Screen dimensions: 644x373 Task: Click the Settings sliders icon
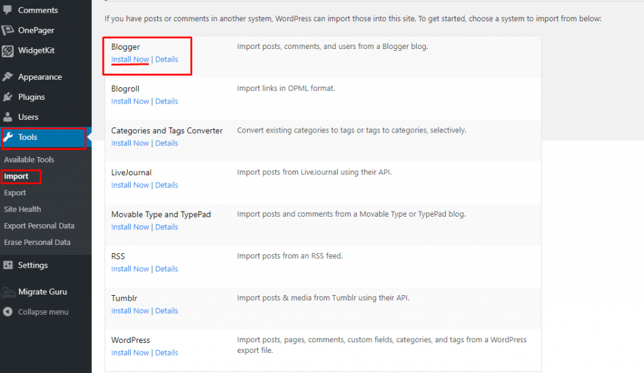(8, 265)
